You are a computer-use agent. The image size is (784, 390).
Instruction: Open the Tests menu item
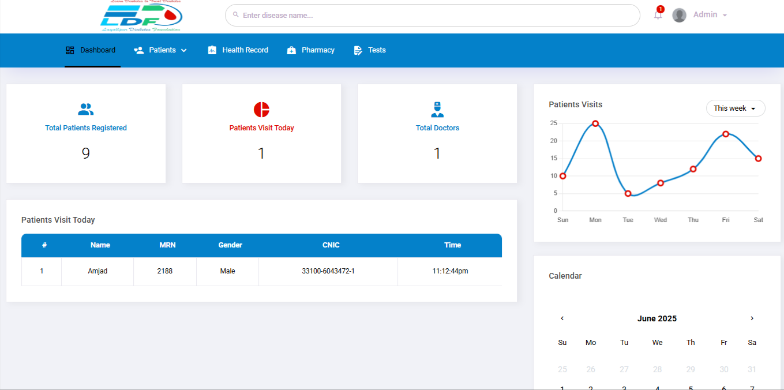click(370, 50)
